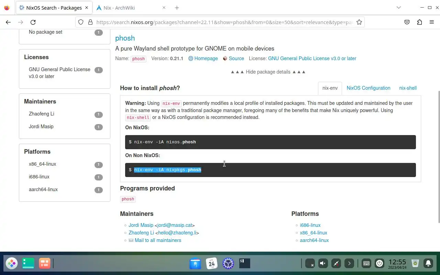This screenshot has height=275, width=440.
Task: Filter by i686-linux platform in sidebar
Action: pos(65,177)
